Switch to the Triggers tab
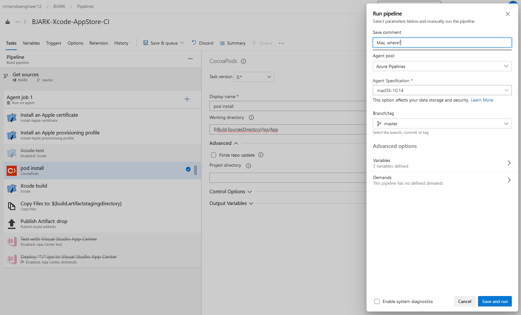The width and height of the screenshot is (521, 315). coord(54,43)
